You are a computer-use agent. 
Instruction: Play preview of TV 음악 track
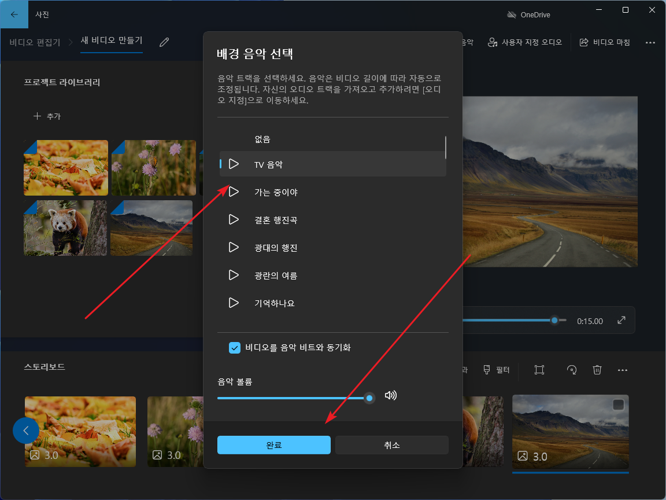[x=234, y=164]
